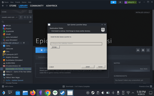Open the Discover store taskbar icon

18,93
